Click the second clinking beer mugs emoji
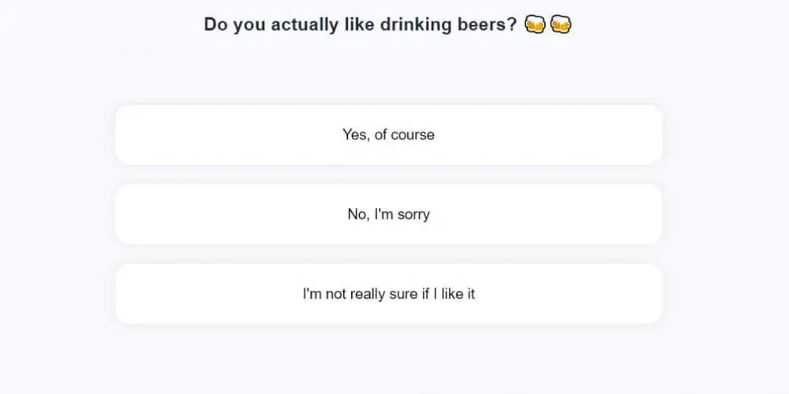This screenshot has width=789, height=394. [x=561, y=24]
